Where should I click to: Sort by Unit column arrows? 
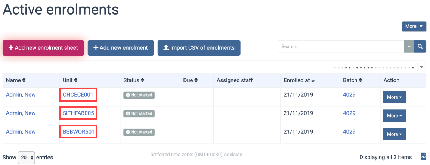[x=76, y=80]
